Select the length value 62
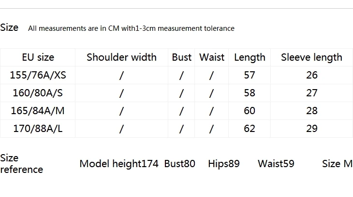The height and width of the screenshot is (197, 353). [x=250, y=129]
